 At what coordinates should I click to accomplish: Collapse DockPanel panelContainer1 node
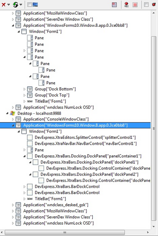pos(24,156)
